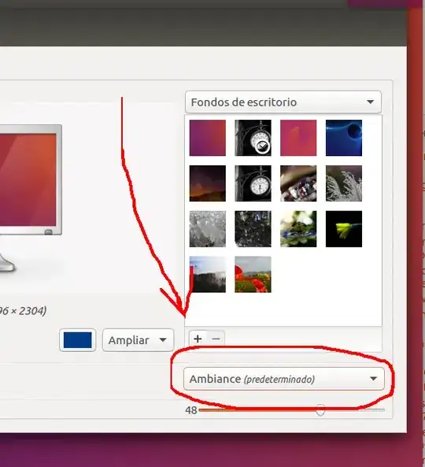Viewport: 425px width, 467px height.
Task: Expand the Ampliar scaling dropdown
Action: [138, 340]
